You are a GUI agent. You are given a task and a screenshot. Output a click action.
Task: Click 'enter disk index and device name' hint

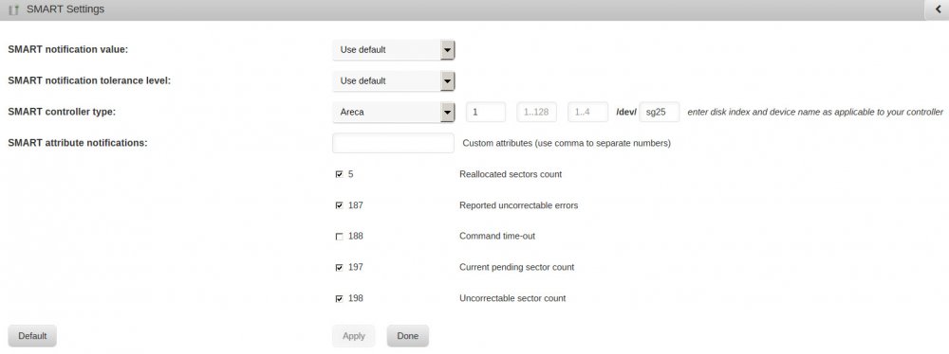click(815, 113)
